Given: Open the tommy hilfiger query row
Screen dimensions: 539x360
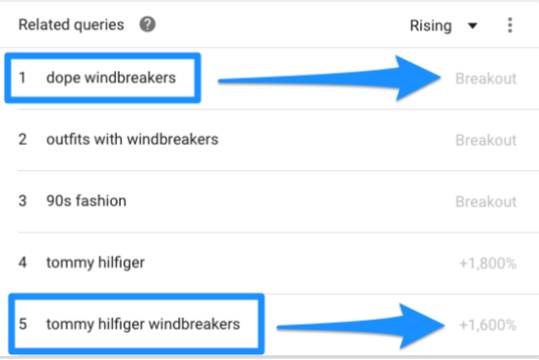Looking at the screenshot, I should click(x=269, y=263).
